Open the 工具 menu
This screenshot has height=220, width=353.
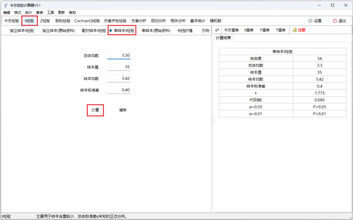(50, 12)
